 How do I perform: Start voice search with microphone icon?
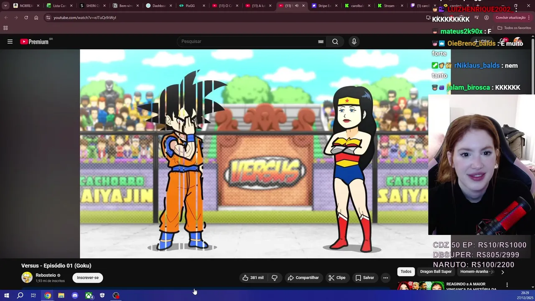[354, 41]
